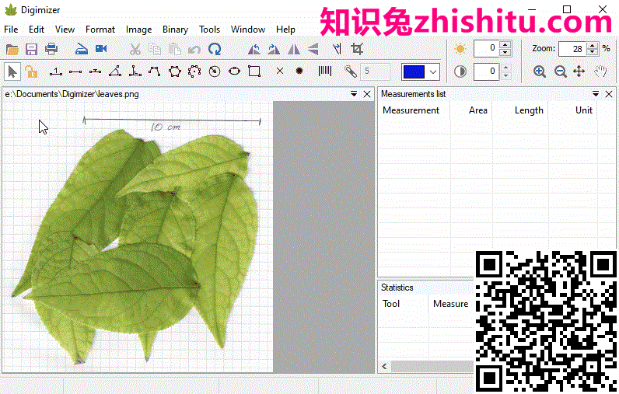Increase zoom with up stepper arrow

point(592,45)
